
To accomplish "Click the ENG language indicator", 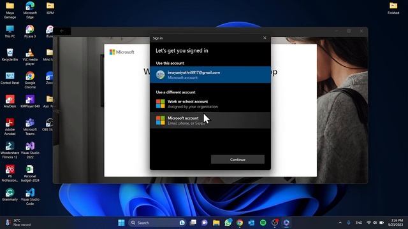I will point(358,223).
